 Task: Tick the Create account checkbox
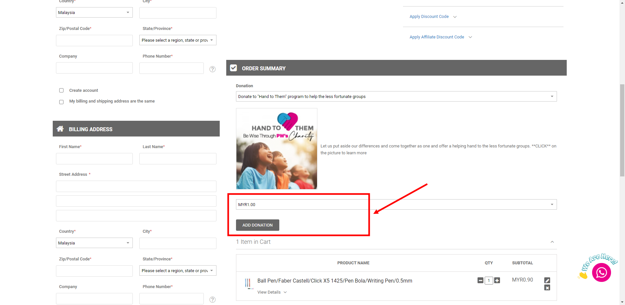click(61, 90)
